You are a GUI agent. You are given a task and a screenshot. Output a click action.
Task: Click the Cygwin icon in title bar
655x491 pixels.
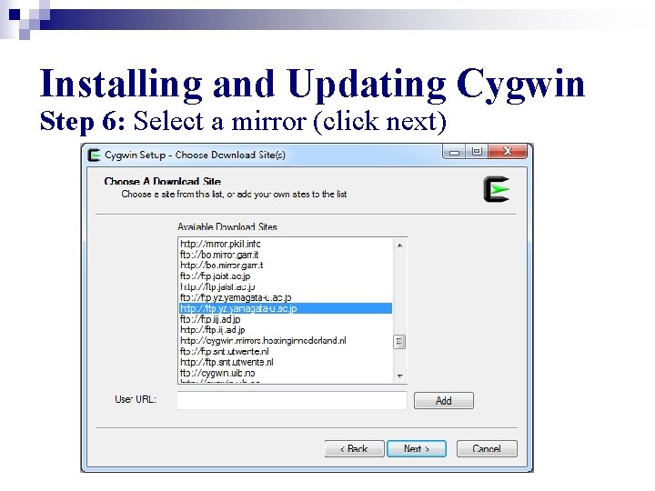[x=95, y=155]
